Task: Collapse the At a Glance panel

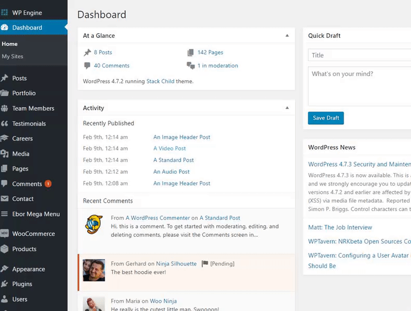Action: pos(287,36)
